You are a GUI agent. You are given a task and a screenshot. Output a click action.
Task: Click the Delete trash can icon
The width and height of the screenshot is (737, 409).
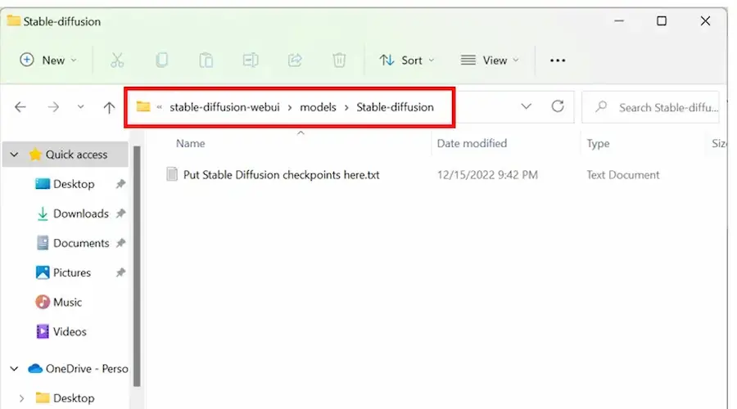point(339,60)
